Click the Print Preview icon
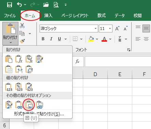The width and height of the screenshot is (151, 129). click(x=56, y=5)
